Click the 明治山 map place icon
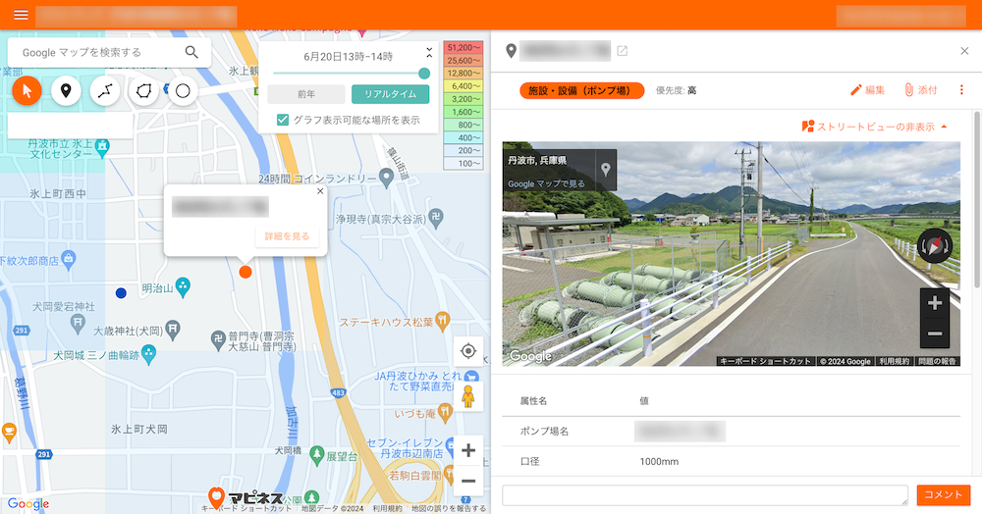982x514 pixels. [183, 287]
